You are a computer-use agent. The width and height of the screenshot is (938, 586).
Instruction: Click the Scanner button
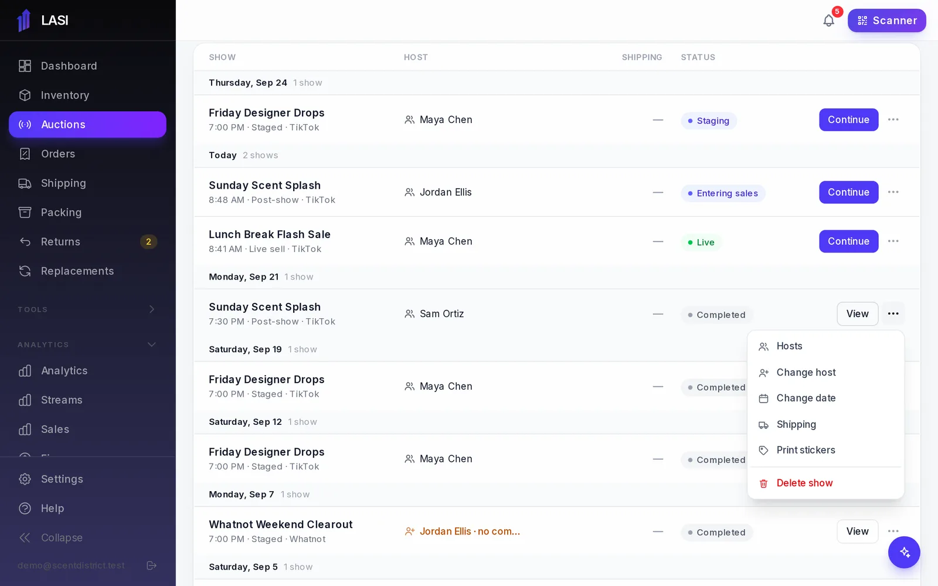[x=886, y=21]
